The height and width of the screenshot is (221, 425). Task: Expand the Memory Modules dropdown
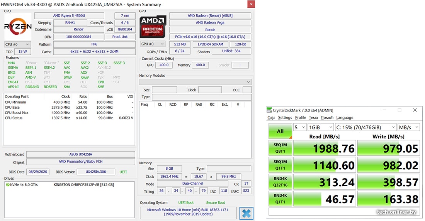click(x=195, y=82)
